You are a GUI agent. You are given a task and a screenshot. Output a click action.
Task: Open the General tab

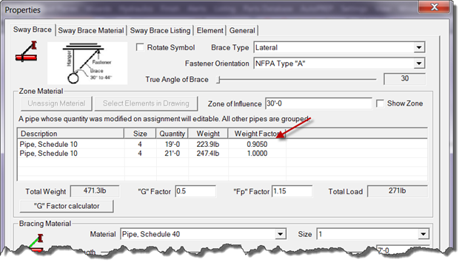[x=242, y=30]
